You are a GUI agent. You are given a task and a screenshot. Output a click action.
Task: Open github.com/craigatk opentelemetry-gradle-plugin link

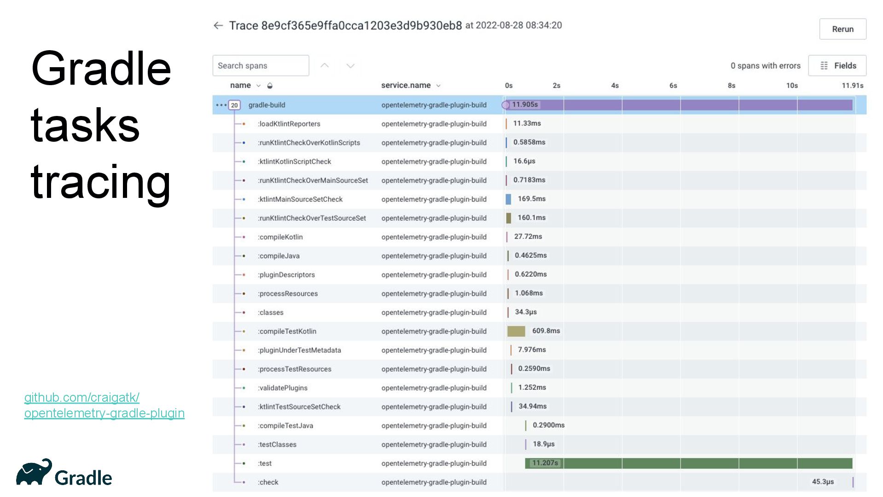pos(105,405)
